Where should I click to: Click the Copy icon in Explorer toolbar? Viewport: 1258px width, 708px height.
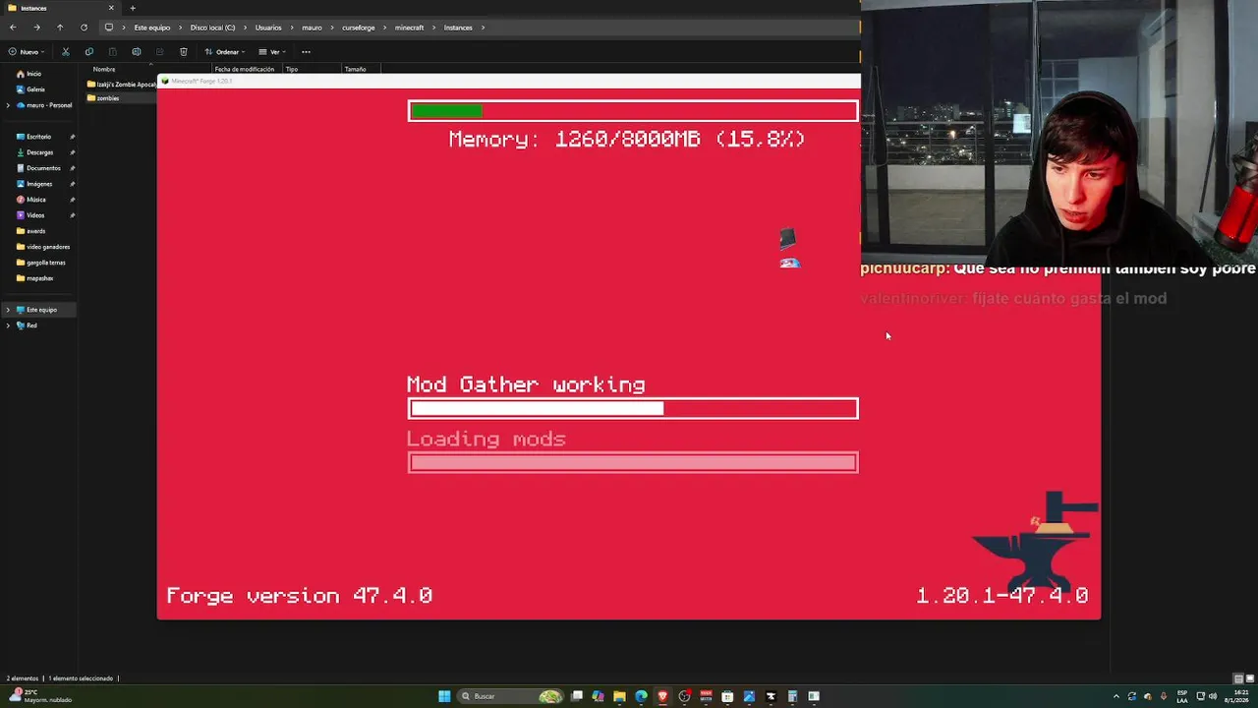pyautogui.click(x=89, y=52)
